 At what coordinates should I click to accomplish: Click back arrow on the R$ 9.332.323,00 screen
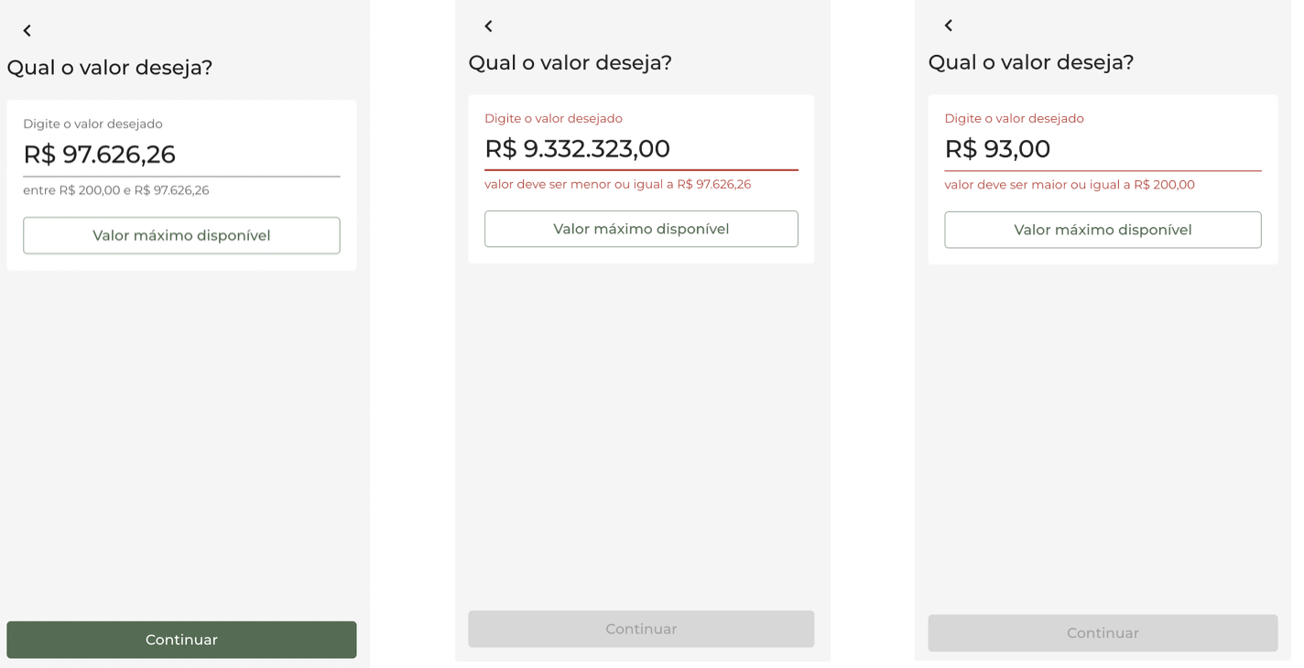tap(488, 27)
